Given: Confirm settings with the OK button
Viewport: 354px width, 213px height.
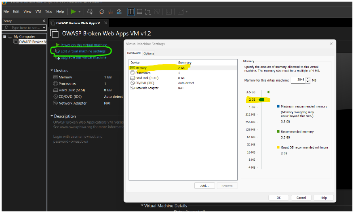Looking at the screenshot, I should [278, 198].
